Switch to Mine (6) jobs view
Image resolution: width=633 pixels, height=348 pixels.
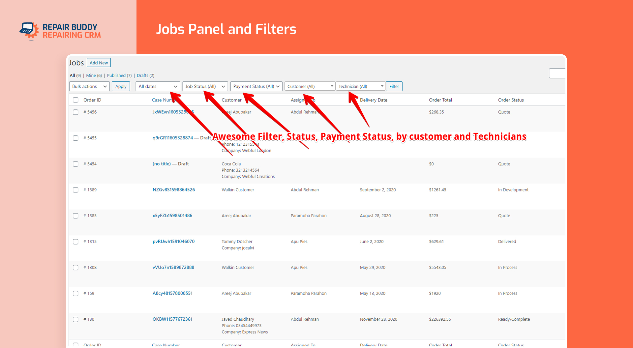pos(94,75)
